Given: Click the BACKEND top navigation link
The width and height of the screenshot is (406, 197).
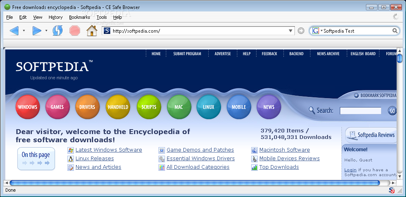Looking at the screenshot, I should 296,54.
